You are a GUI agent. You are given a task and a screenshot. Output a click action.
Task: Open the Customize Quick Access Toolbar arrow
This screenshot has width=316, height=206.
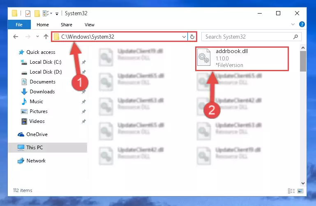point(57,14)
